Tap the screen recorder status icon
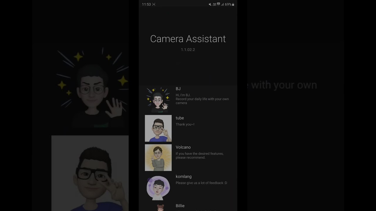 154,4
